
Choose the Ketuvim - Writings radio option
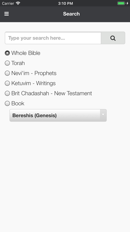pyautogui.click(x=7, y=83)
